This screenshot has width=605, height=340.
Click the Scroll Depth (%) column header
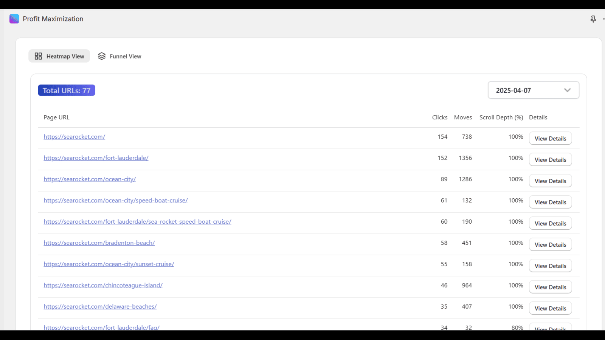tap(501, 117)
